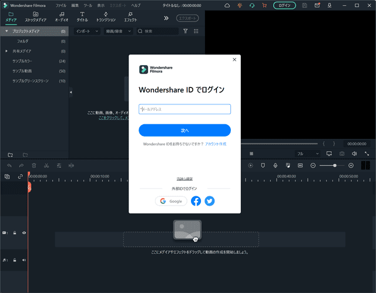Mute audio track 1 speaker
This screenshot has height=293, width=376.
(24, 260)
